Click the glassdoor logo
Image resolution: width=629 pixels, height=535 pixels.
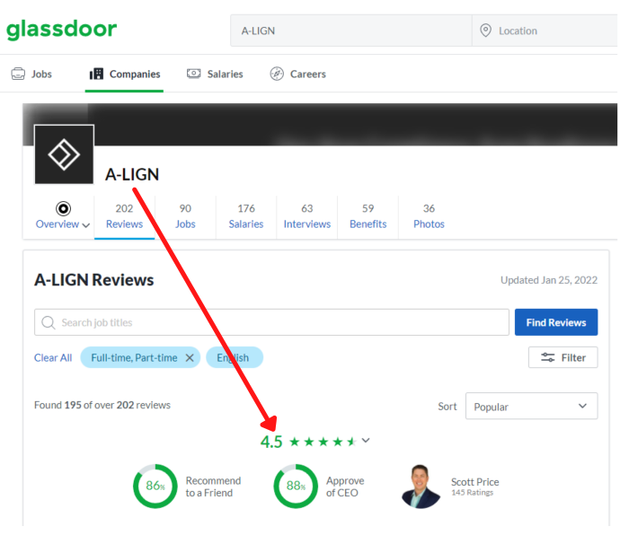click(61, 30)
